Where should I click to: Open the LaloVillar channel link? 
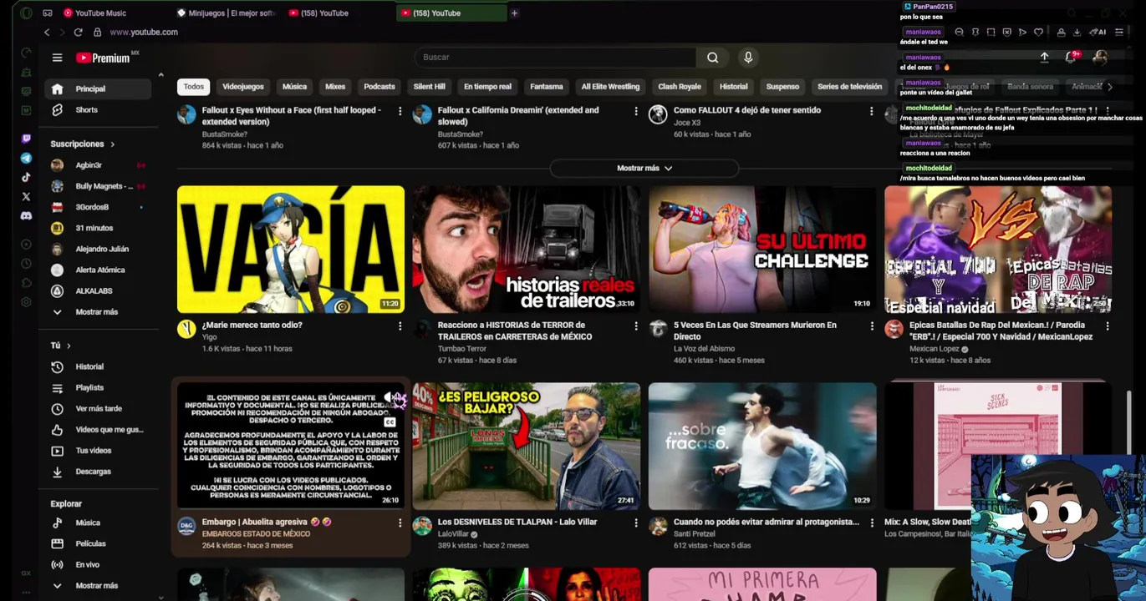click(x=453, y=534)
